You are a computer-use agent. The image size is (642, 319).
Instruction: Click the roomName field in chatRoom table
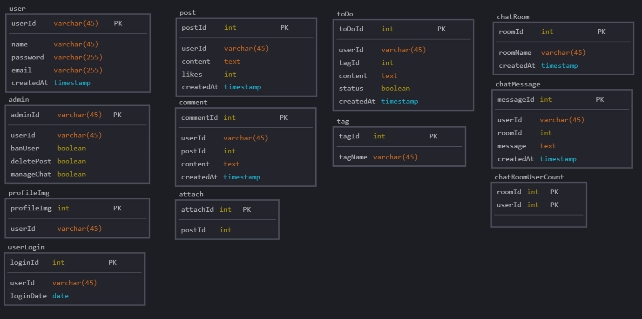(515, 52)
